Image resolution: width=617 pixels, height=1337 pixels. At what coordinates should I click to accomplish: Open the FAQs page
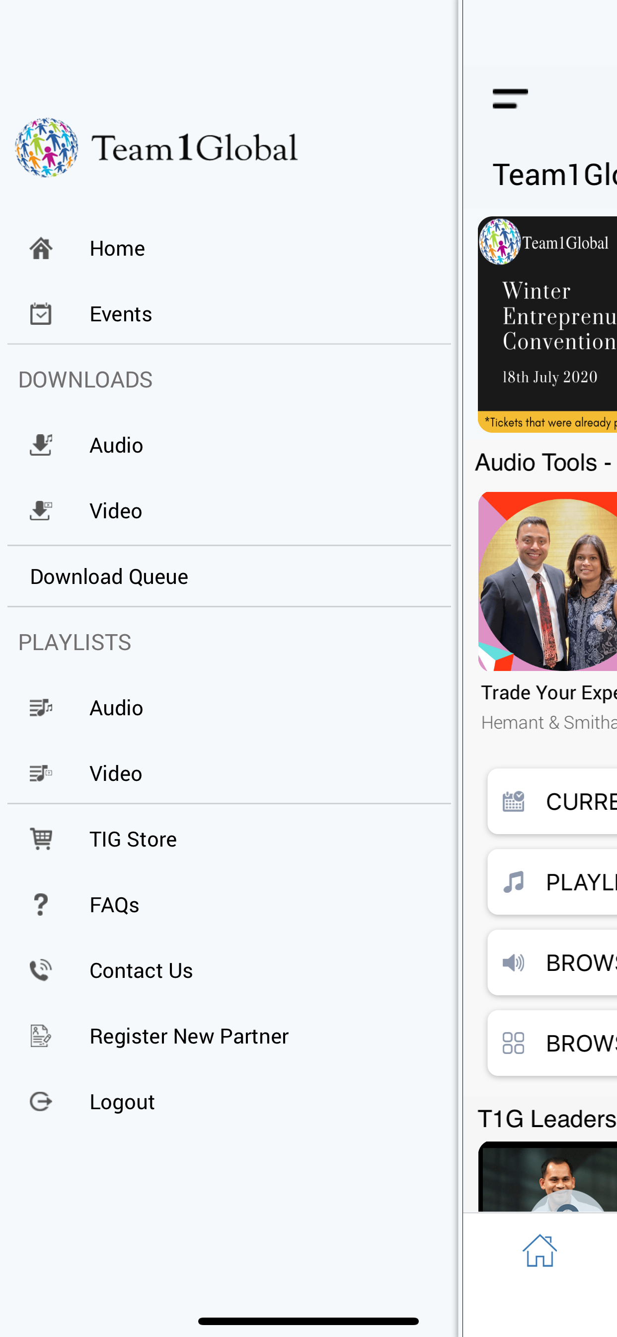coord(229,905)
